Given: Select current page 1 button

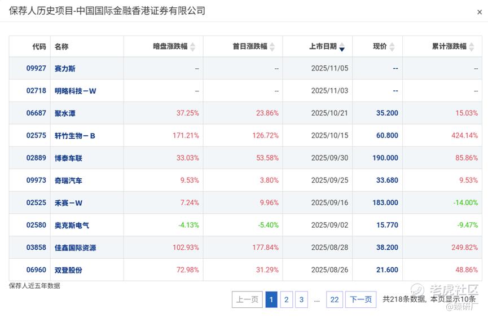Looking at the screenshot, I should (271, 299).
